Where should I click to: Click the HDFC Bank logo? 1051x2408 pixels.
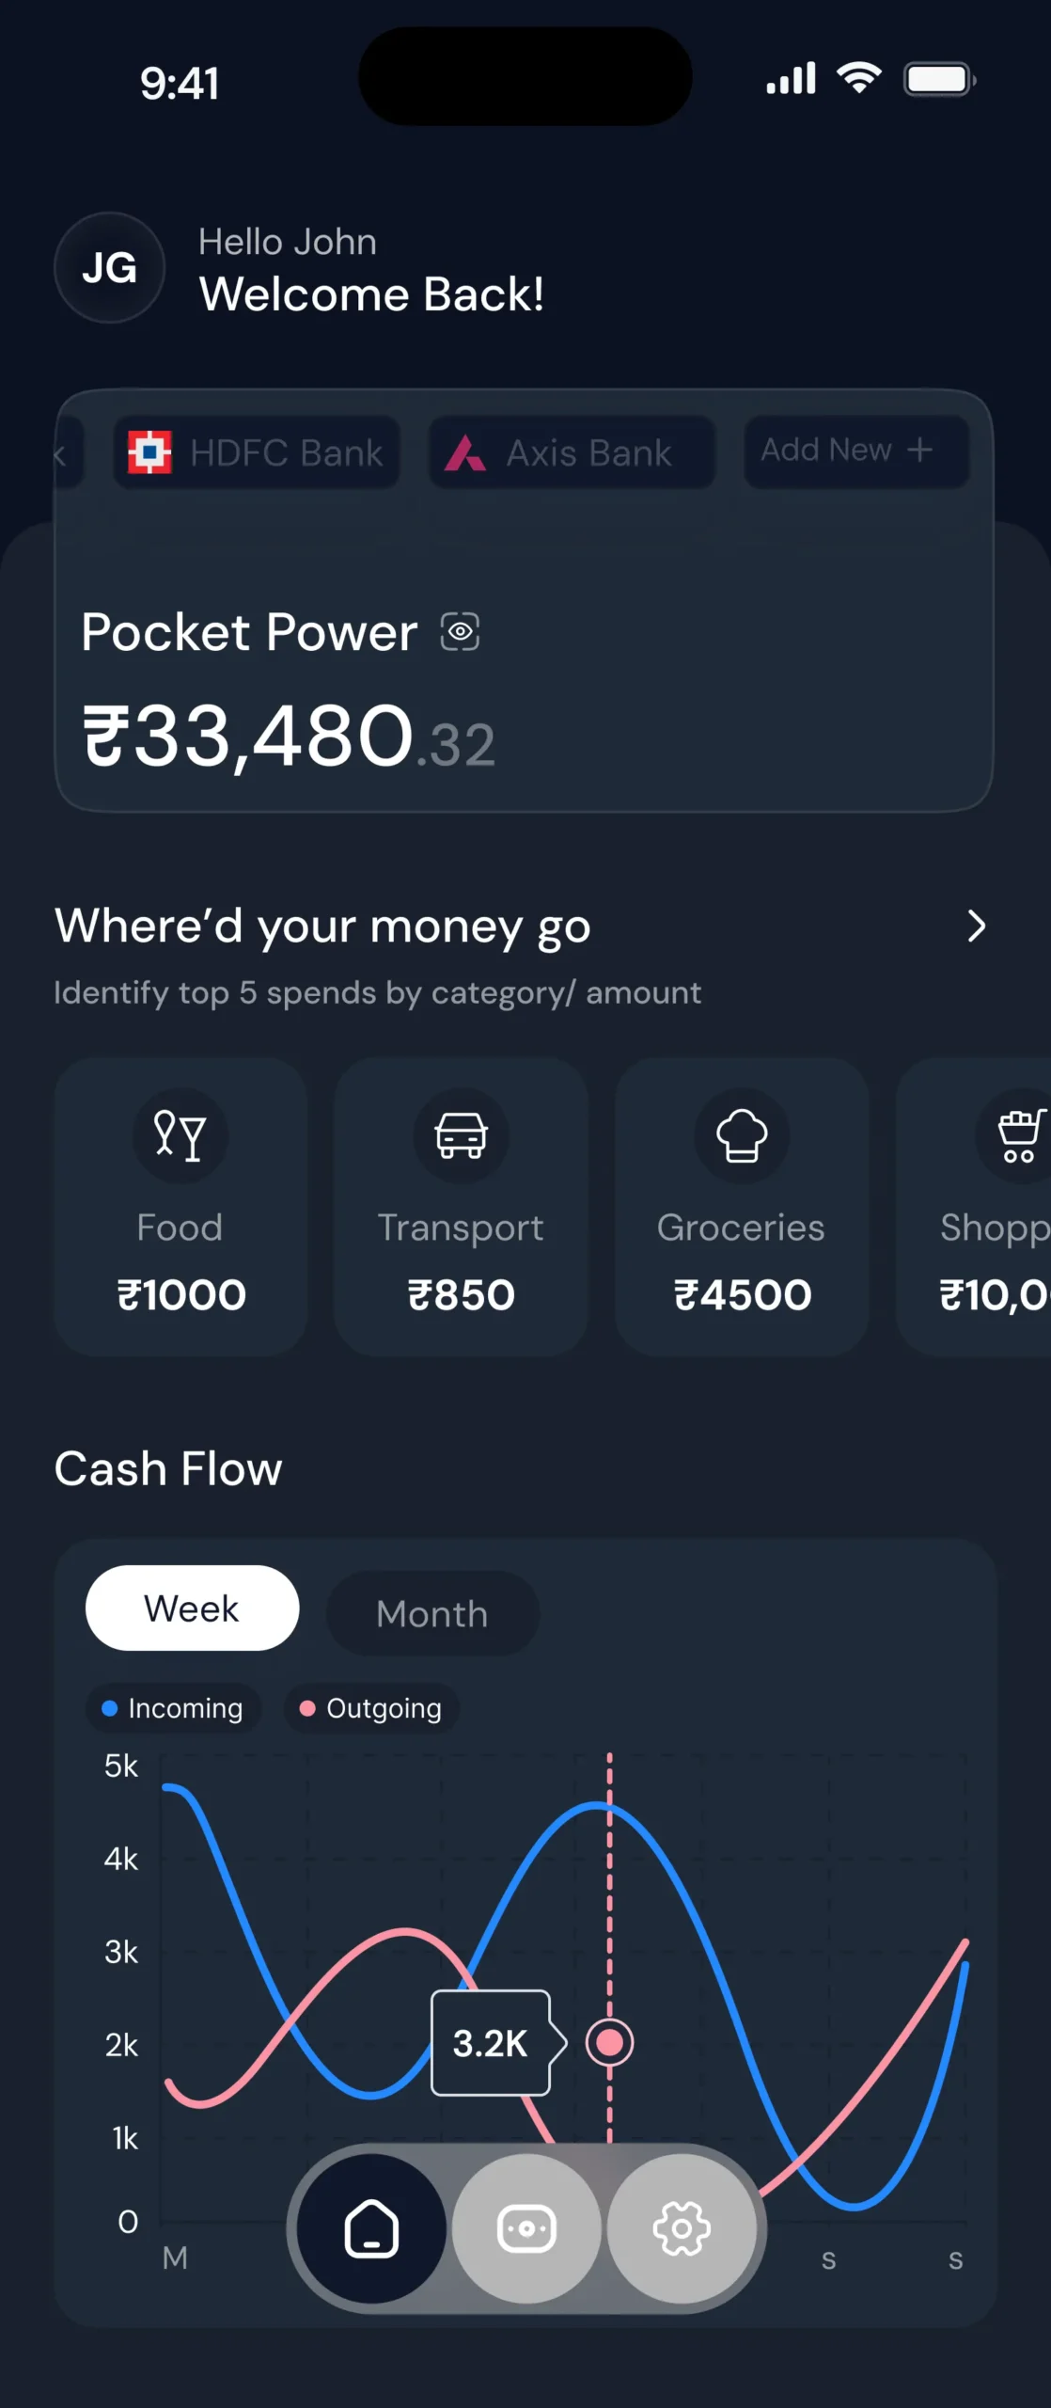(150, 452)
